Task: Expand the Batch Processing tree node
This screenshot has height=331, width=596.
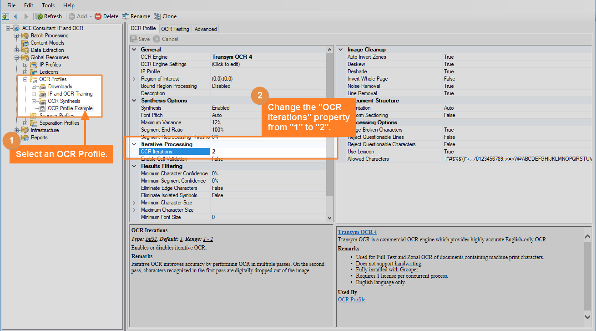Action: 17,36
